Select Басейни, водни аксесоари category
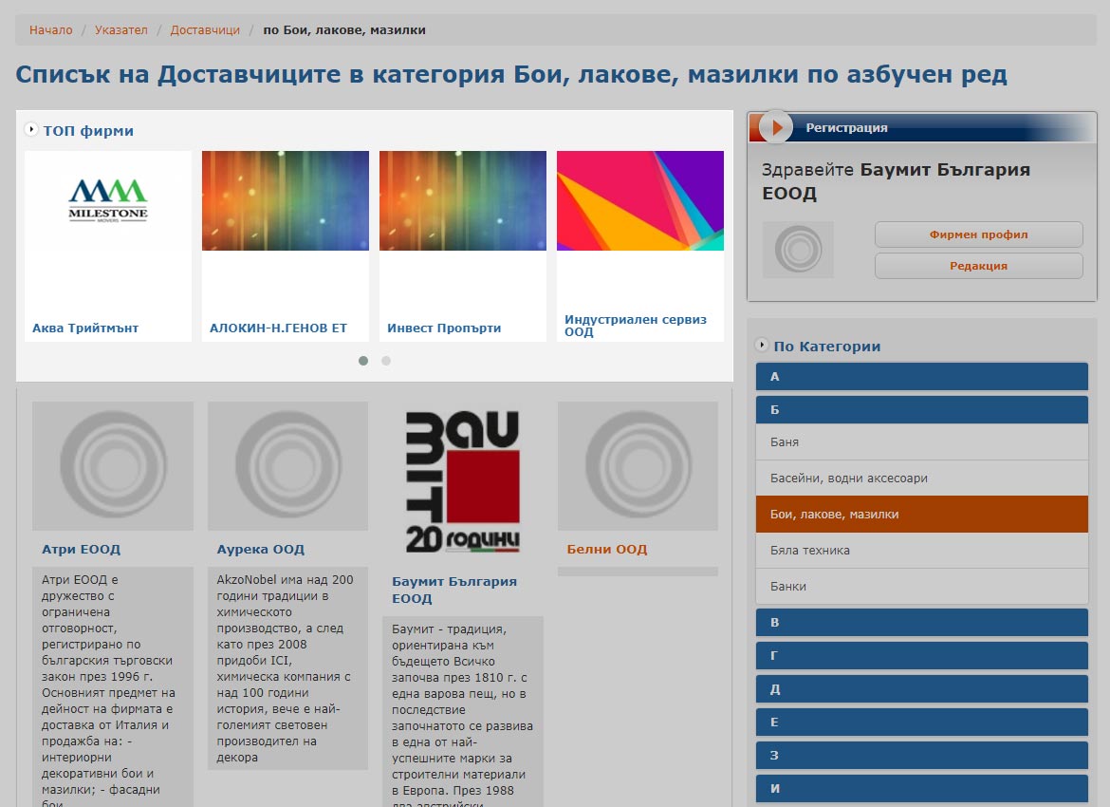Screen dimensions: 1110x807 tap(922, 479)
